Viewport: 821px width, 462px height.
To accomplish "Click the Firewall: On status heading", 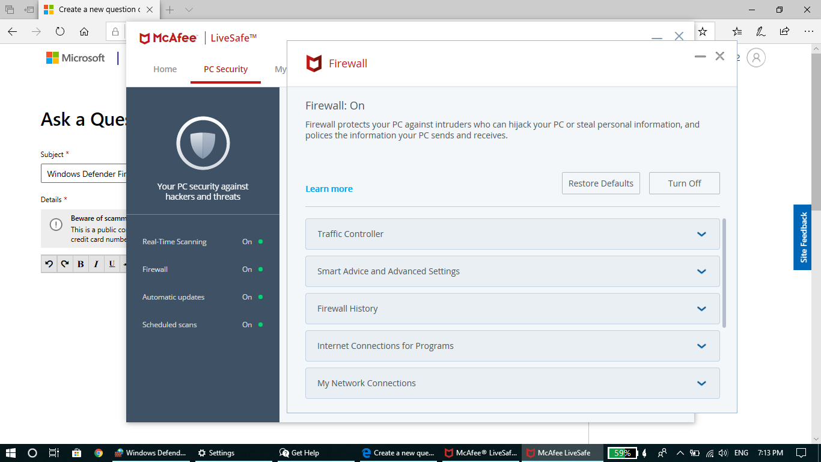I will pyautogui.click(x=335, y=106).
